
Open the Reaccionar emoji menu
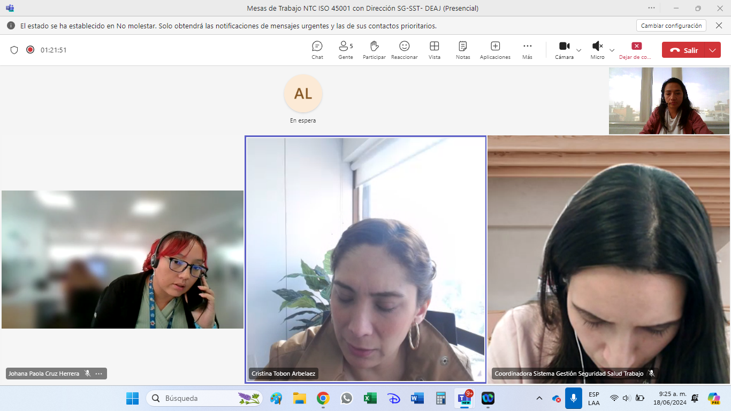click(x=405, y=50)
